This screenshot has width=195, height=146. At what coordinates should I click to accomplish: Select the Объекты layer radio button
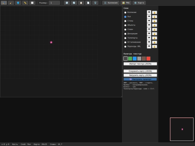(x=125, y=25)
